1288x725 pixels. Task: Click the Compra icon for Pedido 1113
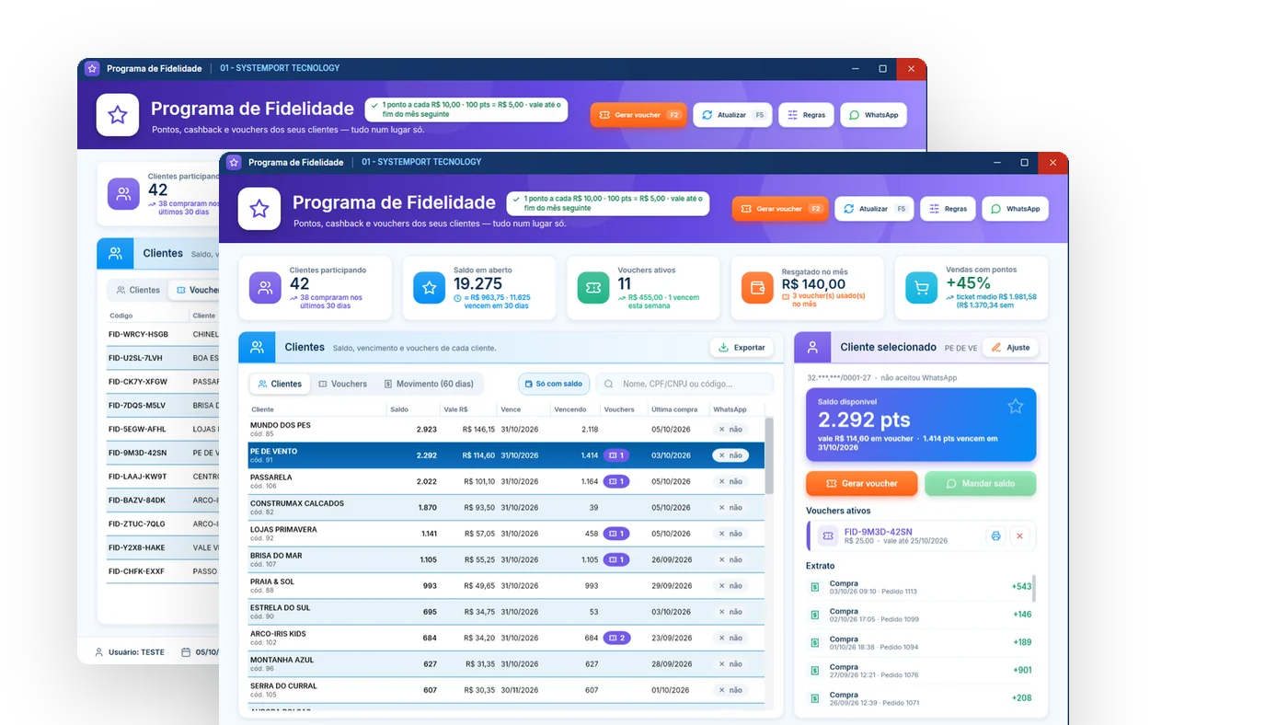coord(814,587)
